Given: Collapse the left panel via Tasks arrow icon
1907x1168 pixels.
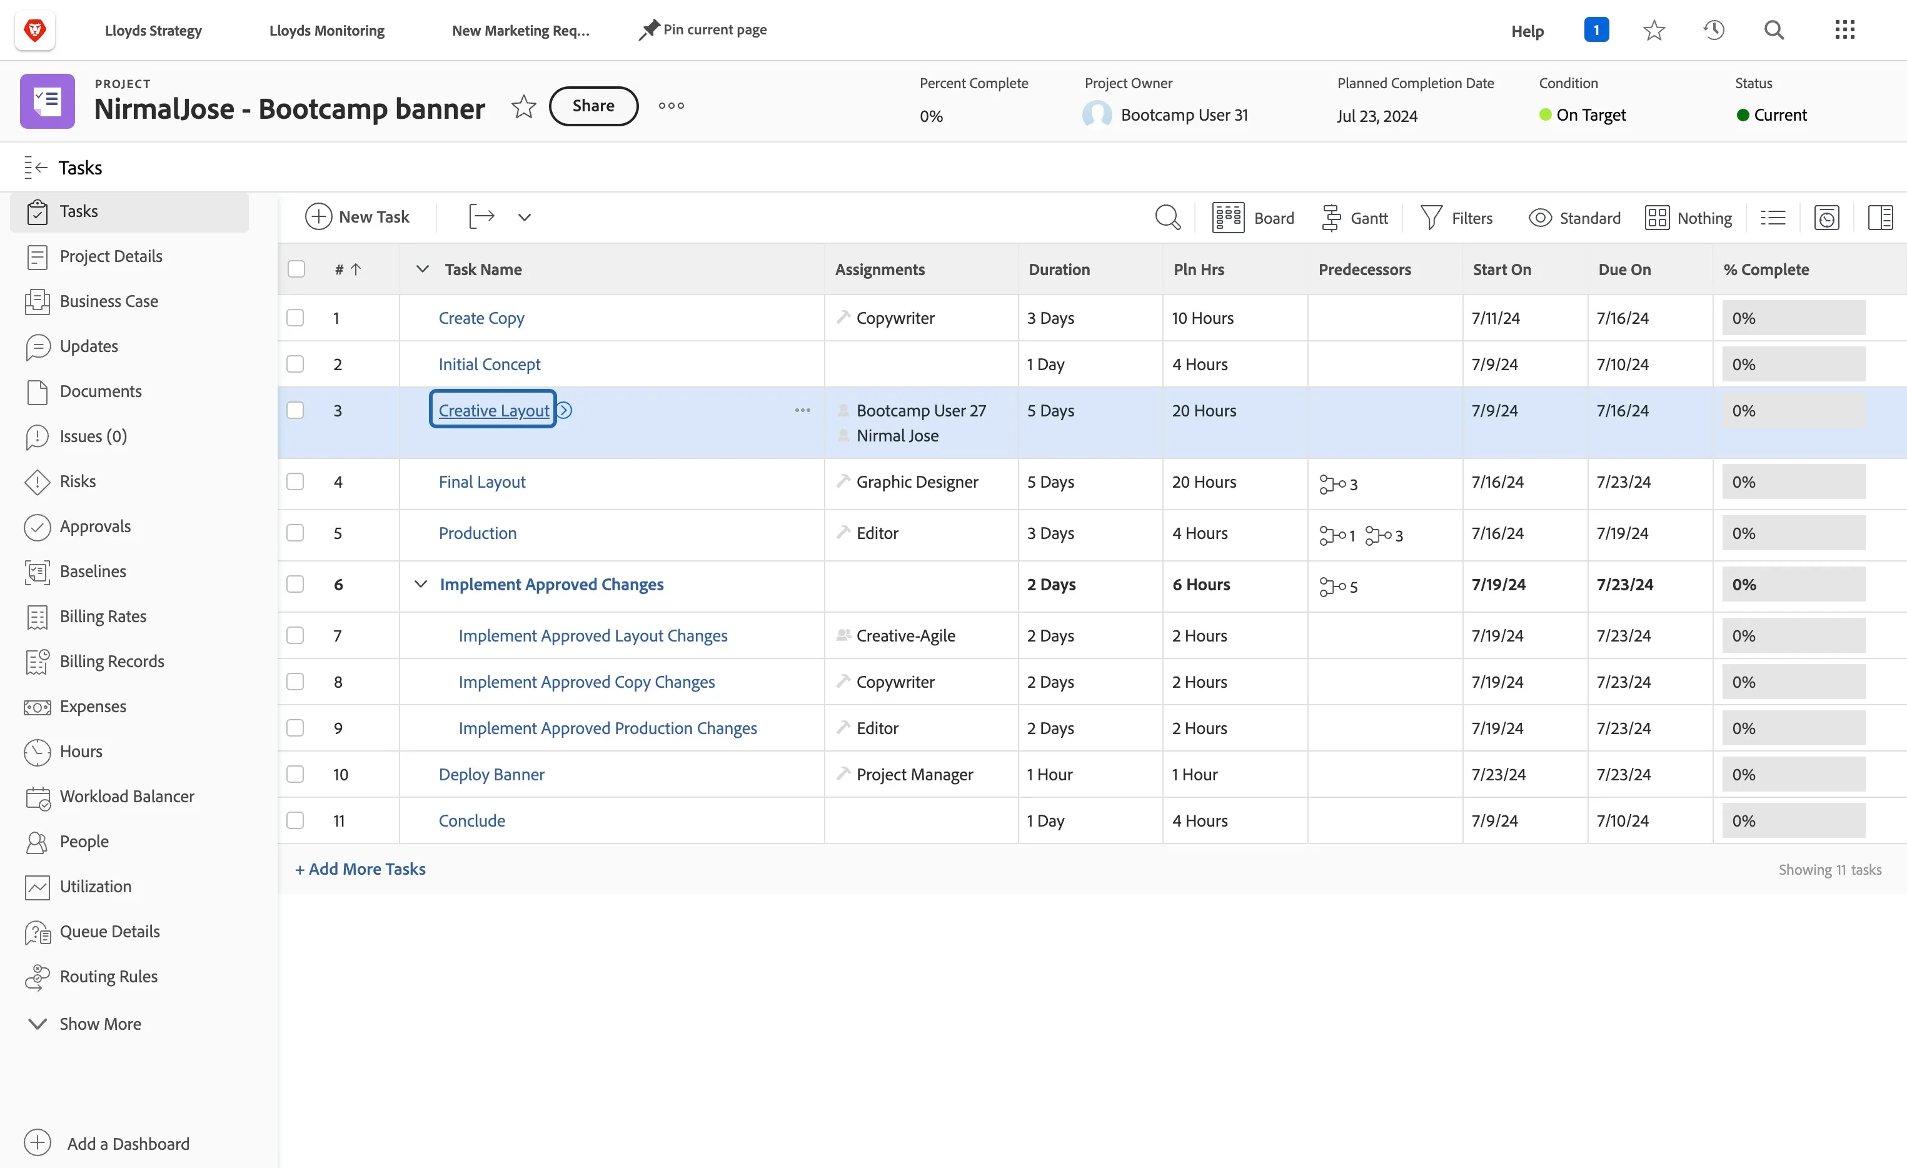Looking at the screenshot, I should click(x=36, y=167).
